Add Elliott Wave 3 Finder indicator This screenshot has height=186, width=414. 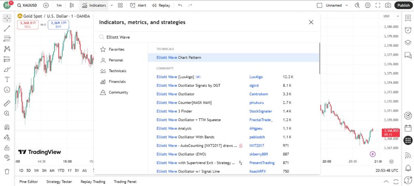tap(233, 111)
